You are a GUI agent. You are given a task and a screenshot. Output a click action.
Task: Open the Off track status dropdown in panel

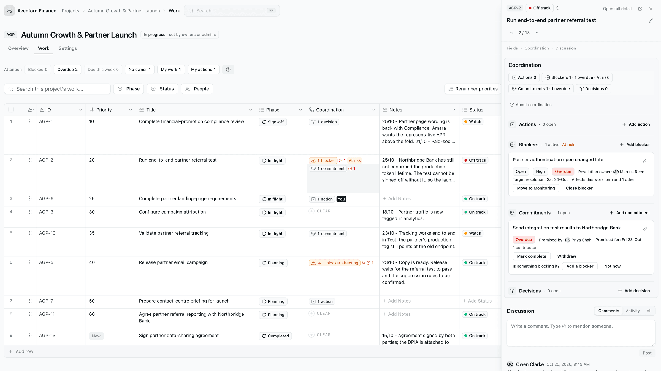tap(543, 8)
